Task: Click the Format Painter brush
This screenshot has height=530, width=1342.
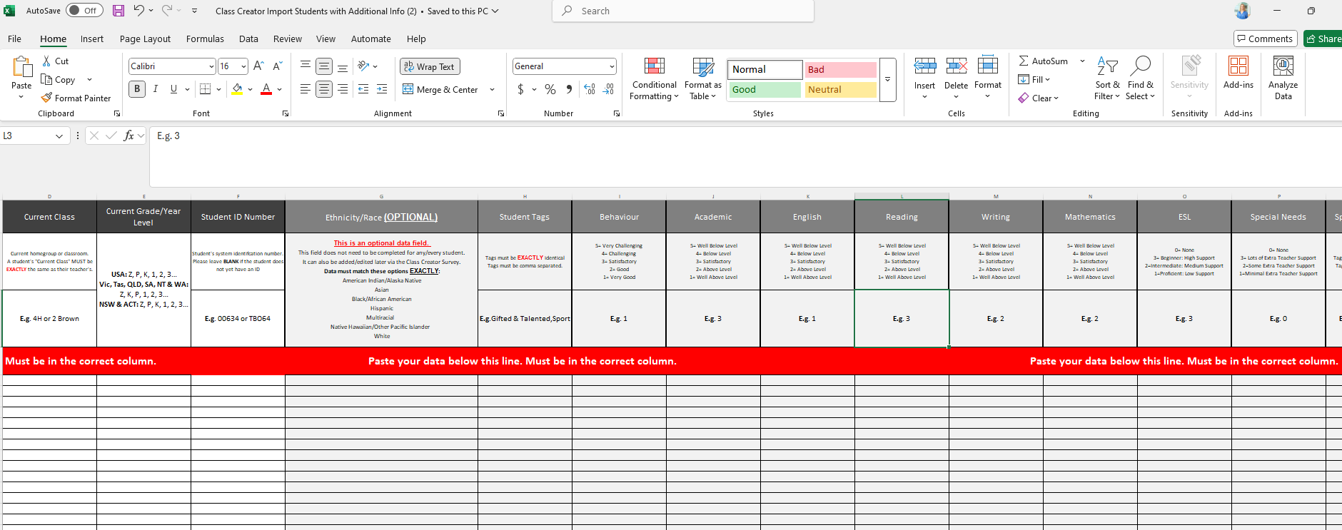Action: tap(47, 98)
